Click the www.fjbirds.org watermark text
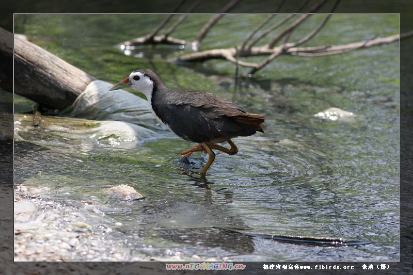 pos(327,267)
